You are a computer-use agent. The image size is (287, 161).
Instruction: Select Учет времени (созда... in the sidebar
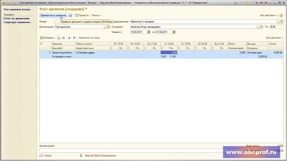point(18,9)
